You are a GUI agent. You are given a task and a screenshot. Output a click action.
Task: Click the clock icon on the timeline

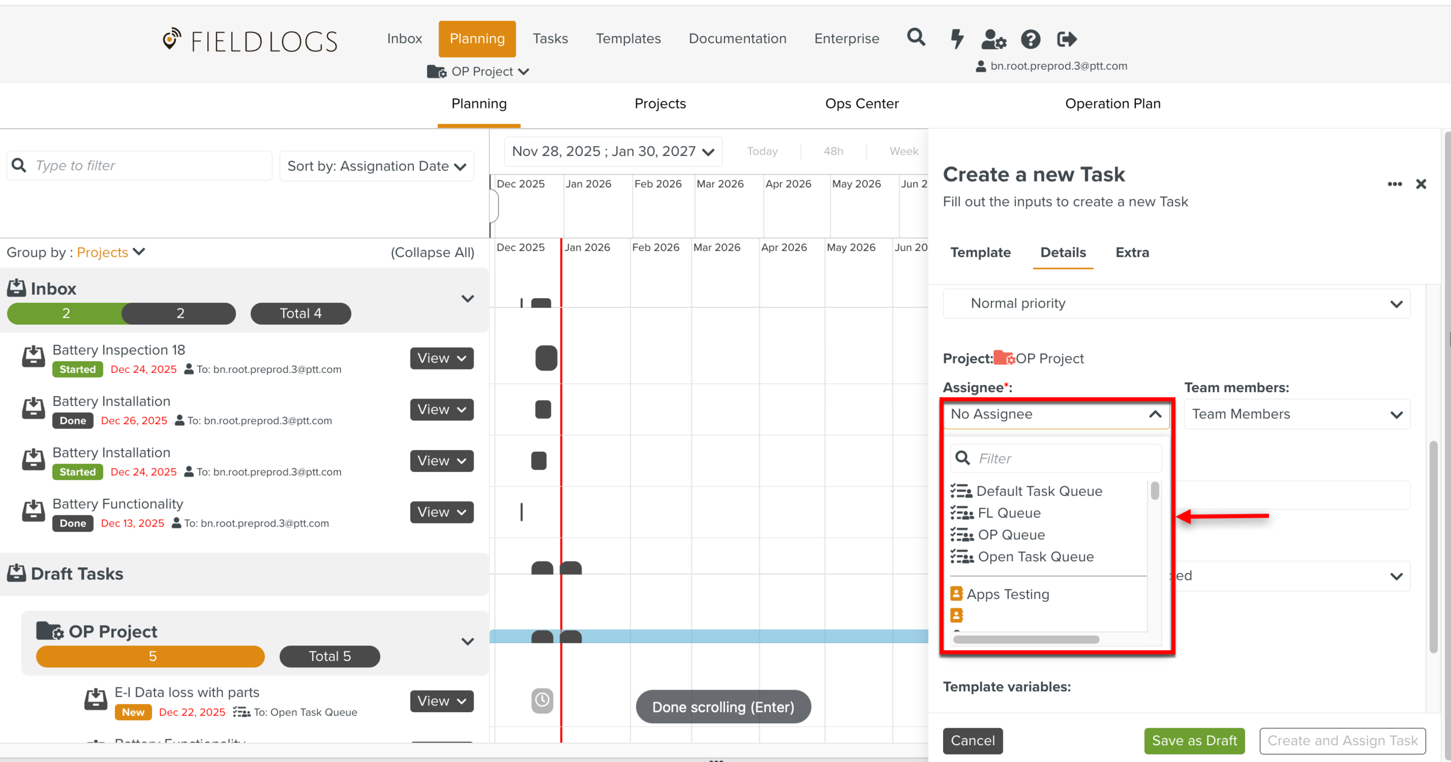(x=542, y=700)
